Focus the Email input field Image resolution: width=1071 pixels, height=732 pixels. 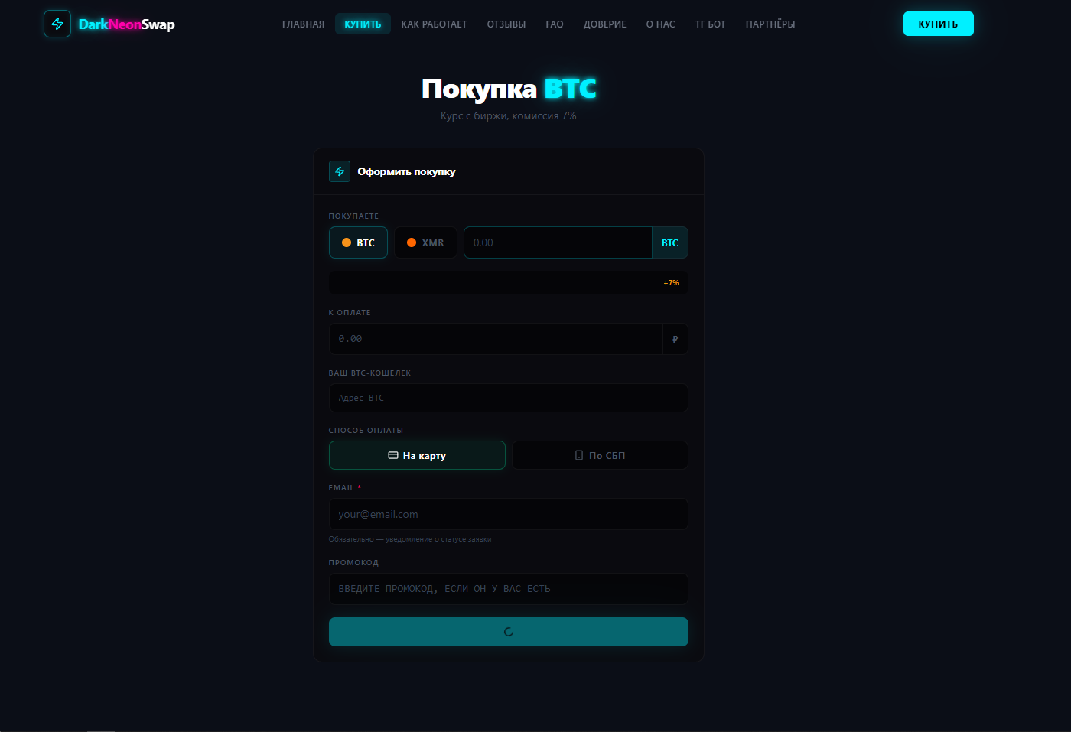coord(509,514)
